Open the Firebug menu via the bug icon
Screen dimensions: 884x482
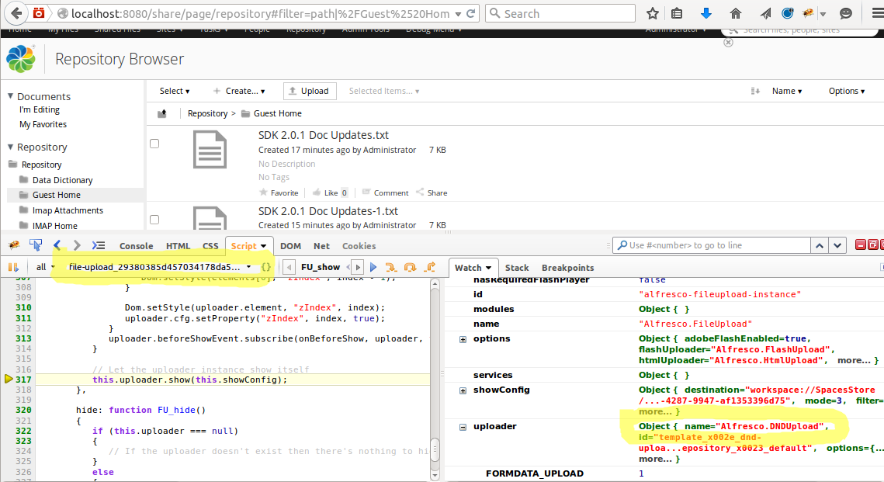click(13, 244)
